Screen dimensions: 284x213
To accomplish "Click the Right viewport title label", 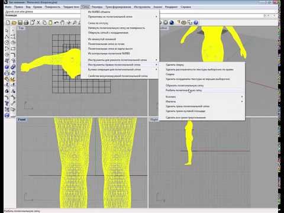I will [154, 120].
